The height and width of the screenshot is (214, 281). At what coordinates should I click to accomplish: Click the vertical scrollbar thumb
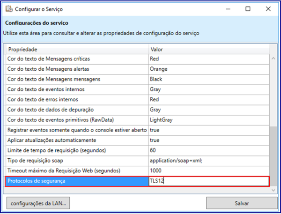click(273, 156)
